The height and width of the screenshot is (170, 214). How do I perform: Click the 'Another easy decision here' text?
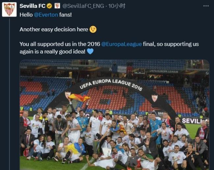coord(54,30)
